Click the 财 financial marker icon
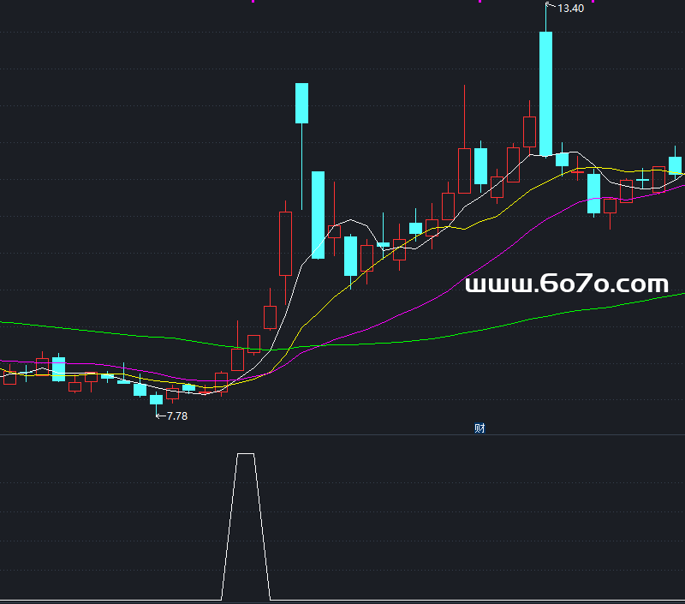The height and width of the screenshot is (604, 685). (x=479, y=428)
